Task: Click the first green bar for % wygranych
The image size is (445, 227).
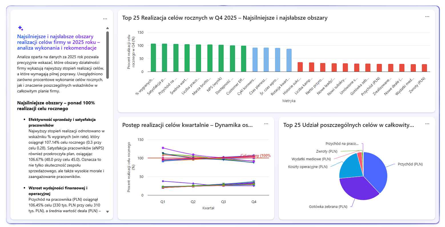Action: point(153,58)
